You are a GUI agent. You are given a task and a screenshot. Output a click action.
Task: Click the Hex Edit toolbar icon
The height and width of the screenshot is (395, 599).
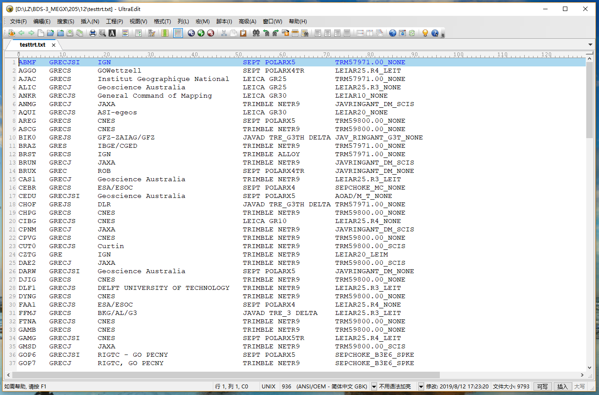(x=151, y=33)
